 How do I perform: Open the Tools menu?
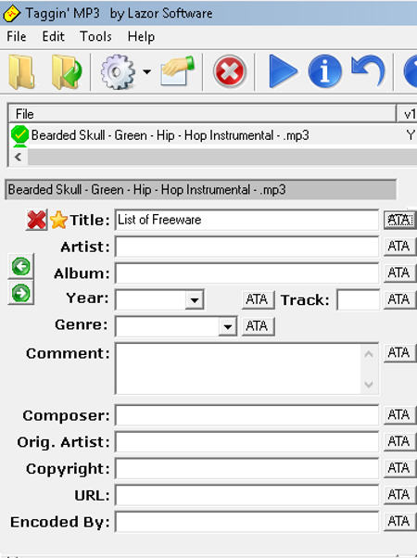click(x=95, y=36)
